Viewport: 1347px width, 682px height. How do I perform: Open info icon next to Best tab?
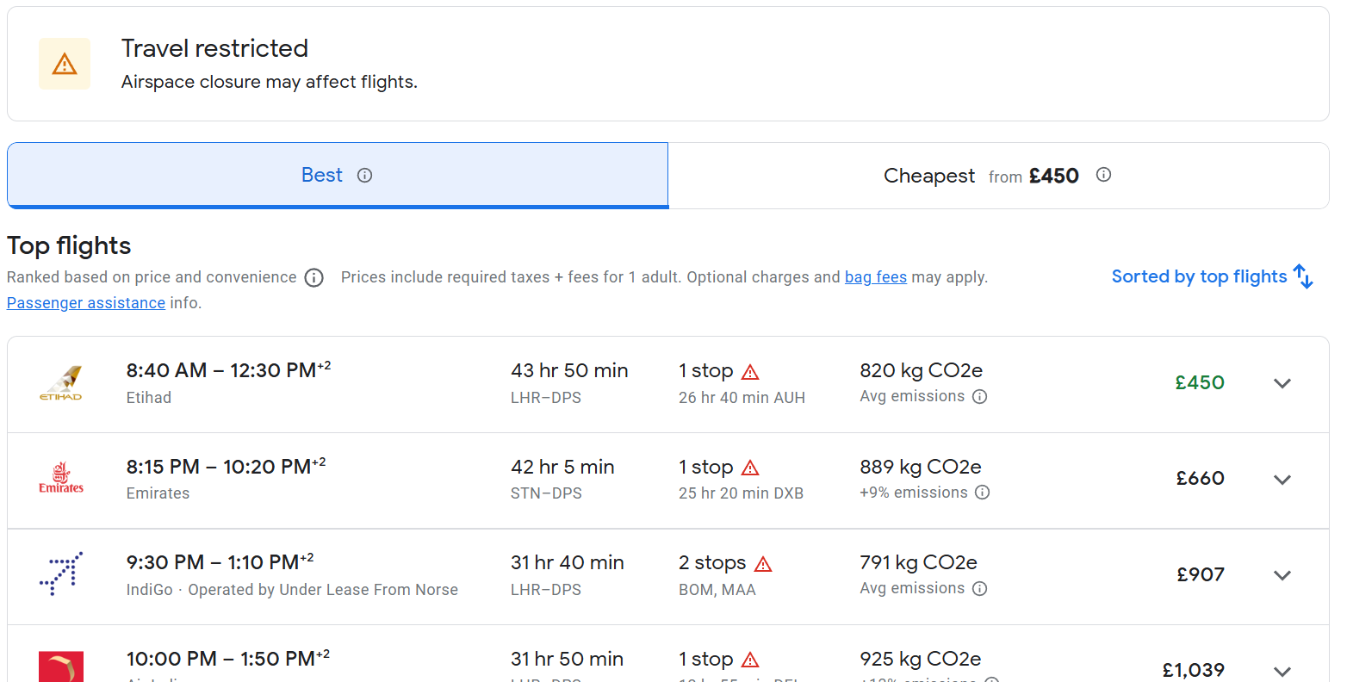pyautogui.click(x=365, y=176)
